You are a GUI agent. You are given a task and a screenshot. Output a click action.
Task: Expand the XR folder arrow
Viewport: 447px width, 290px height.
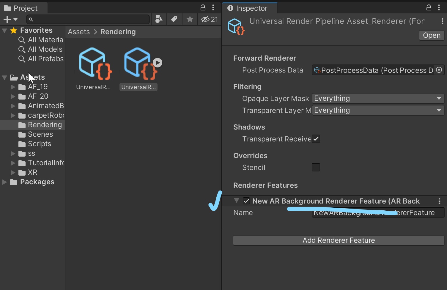tap(13, 172)
